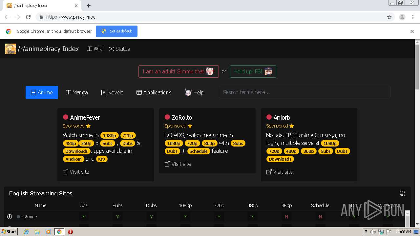Sort table by Schedule column
420x236 pixels.
320,206
